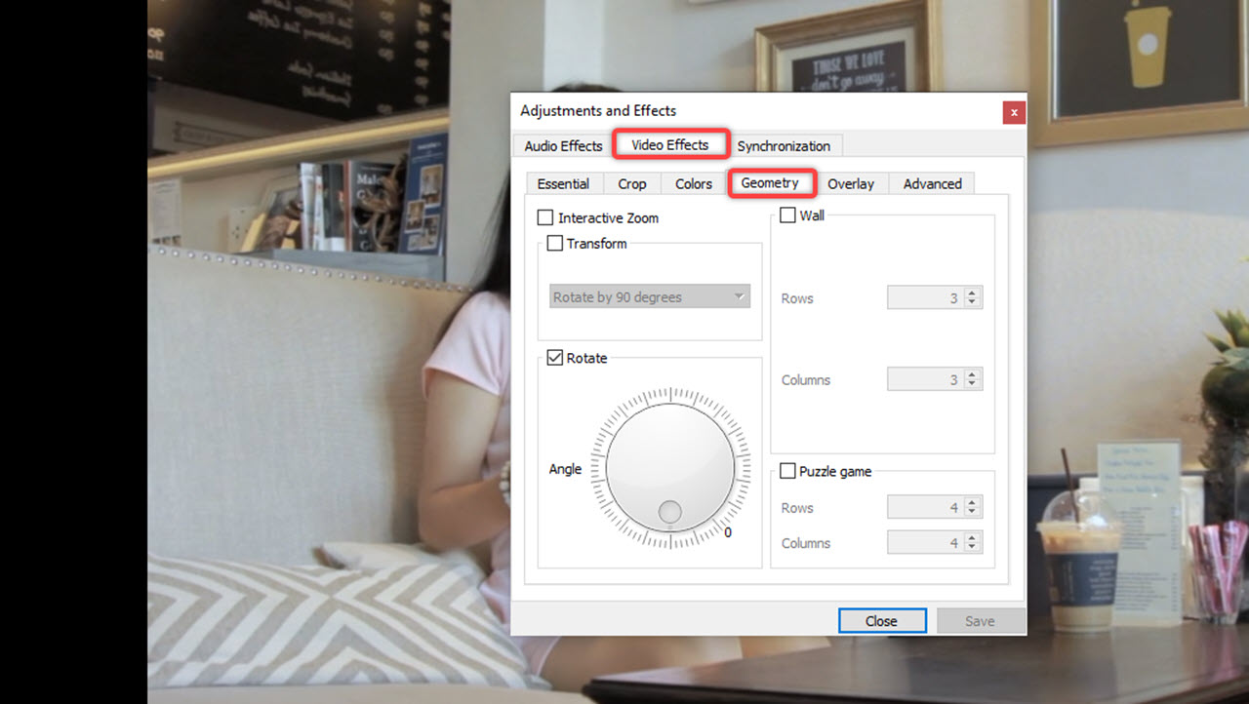View the Advanced tab
1249x704 pixels.
(931, 183)
